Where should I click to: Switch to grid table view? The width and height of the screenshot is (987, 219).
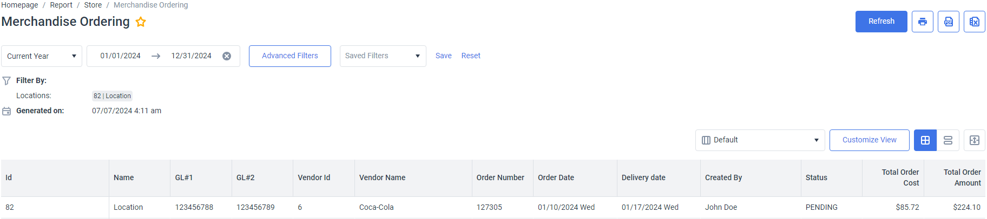(x=925, y=140)
